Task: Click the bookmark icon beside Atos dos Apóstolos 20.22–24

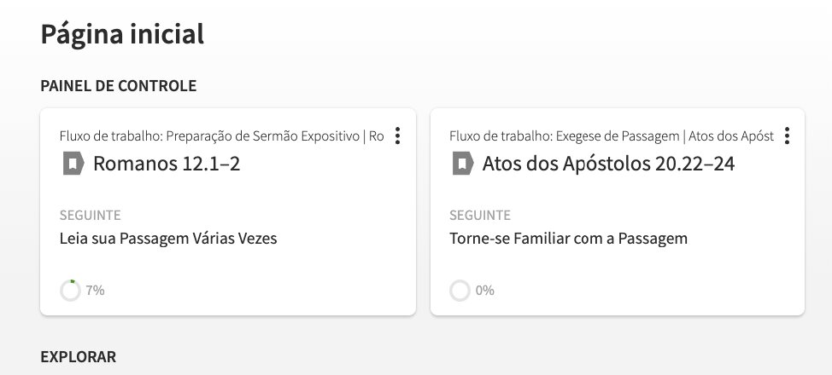Action: 463,164
